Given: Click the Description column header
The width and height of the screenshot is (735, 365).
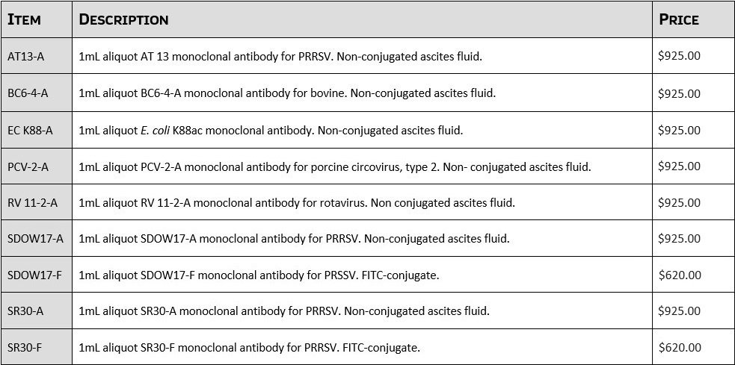Looking at the screenshot, I should [x=123, y=19].
